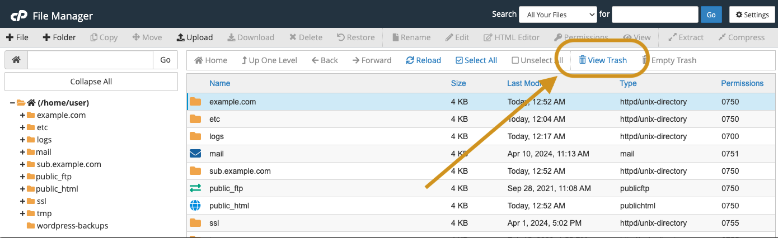Sort files by Name column header

click(219, 83)
